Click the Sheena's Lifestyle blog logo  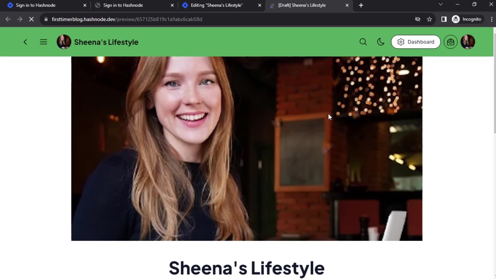(x=64, y=42)
